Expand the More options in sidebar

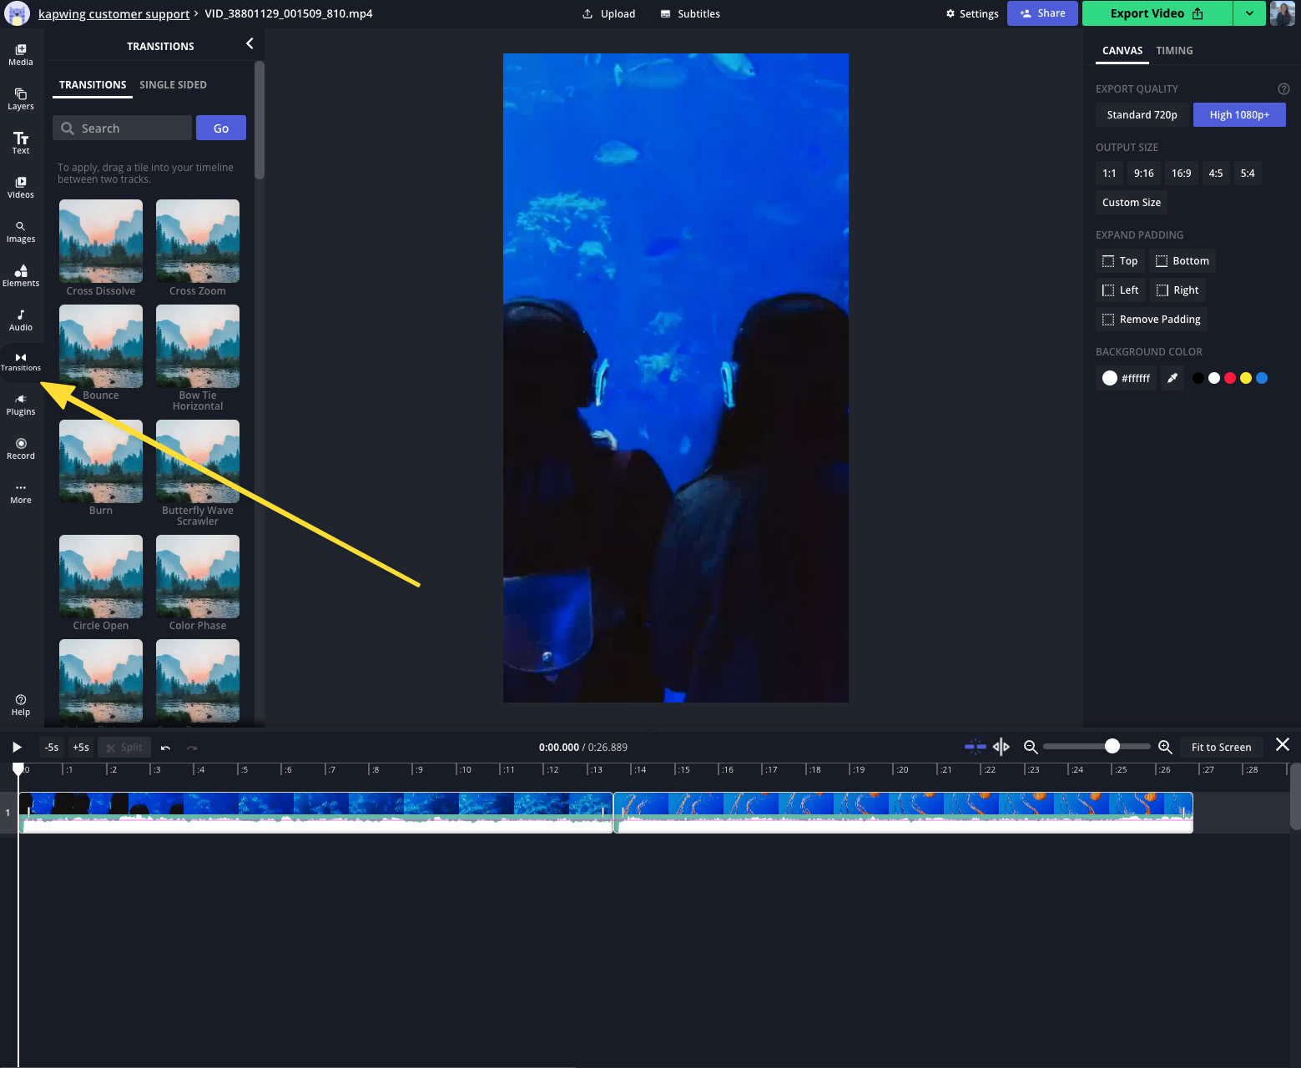21,492
